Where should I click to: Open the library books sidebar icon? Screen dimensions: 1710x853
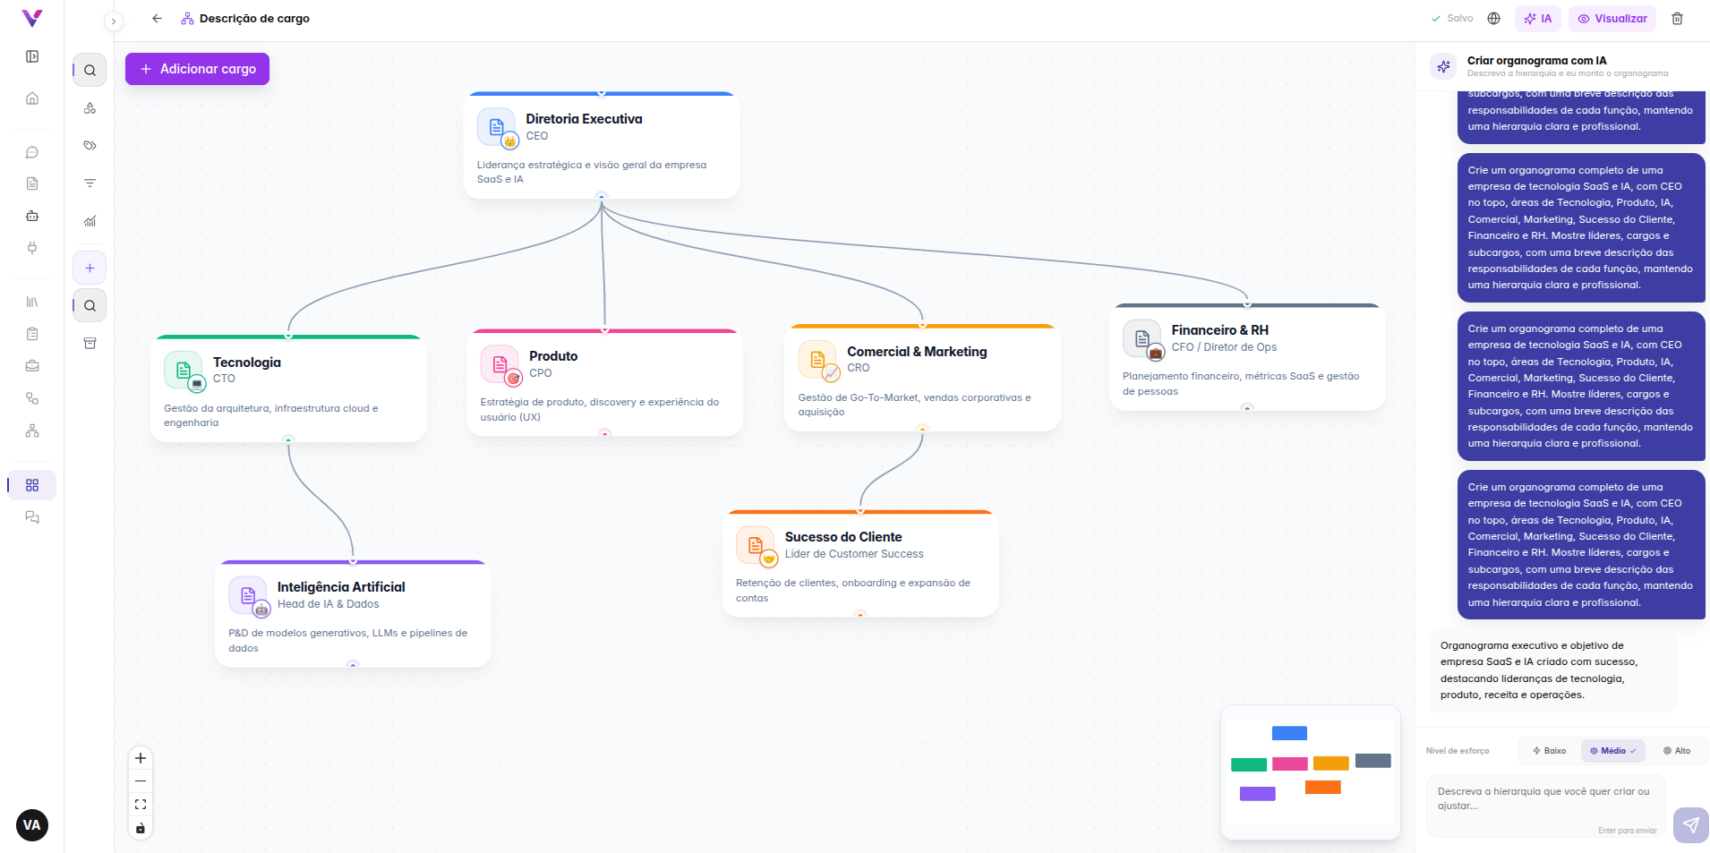pyautogui.click(x=32, y=302)
